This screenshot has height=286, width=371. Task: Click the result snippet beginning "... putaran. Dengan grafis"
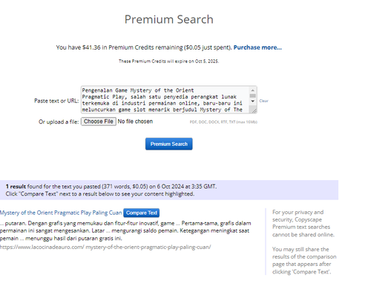125,230
